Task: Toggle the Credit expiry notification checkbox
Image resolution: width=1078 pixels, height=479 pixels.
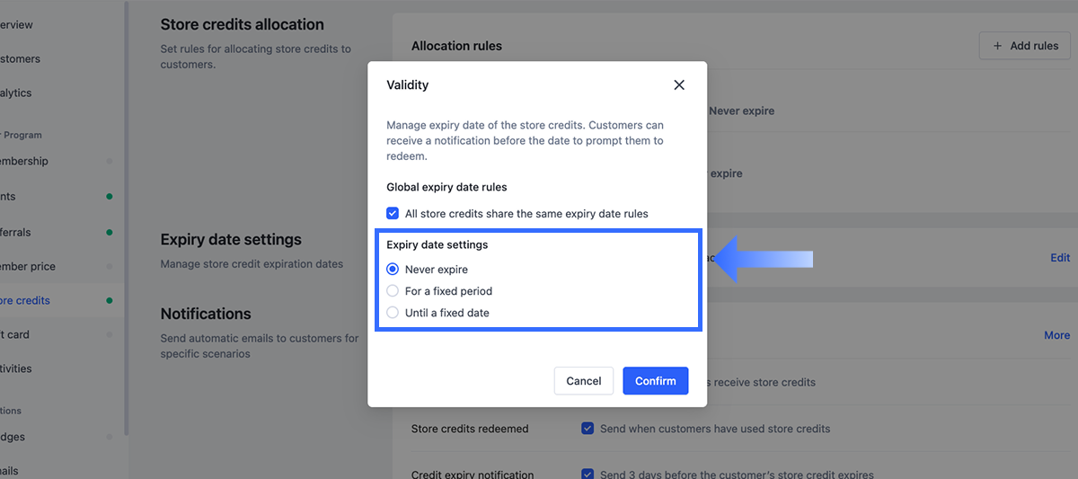Action: (x=588, y=475)
